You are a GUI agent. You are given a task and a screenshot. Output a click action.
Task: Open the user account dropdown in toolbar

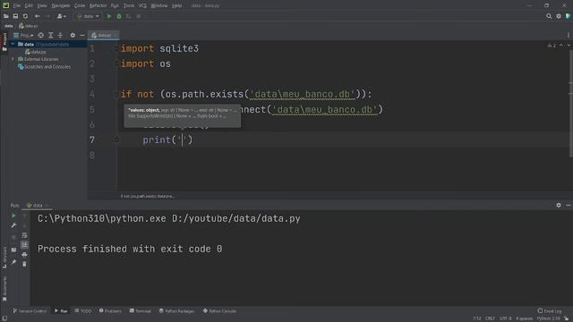point(62,16)
